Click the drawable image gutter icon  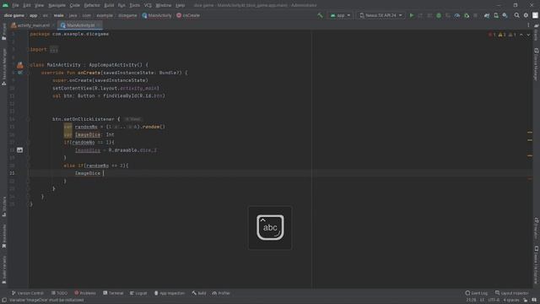19,150
